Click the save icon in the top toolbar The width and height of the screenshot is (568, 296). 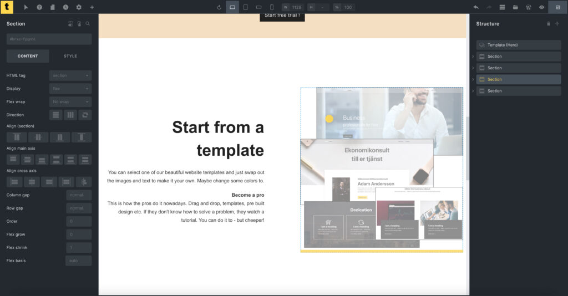[x=557, y=7]
